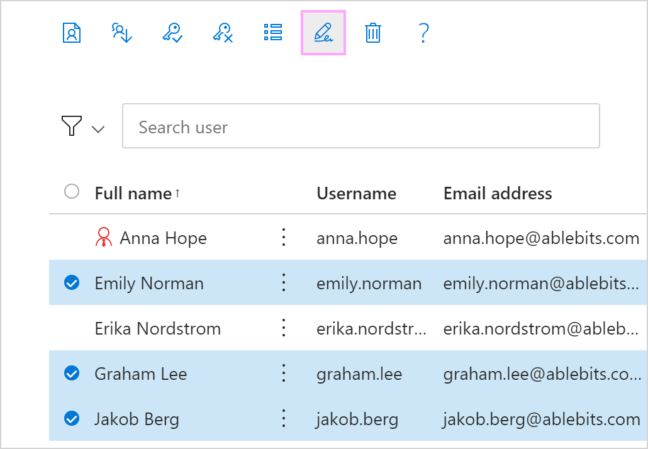Click the key with checkmark icon
This screenshot has height=449, width=648.
[172, 33]
